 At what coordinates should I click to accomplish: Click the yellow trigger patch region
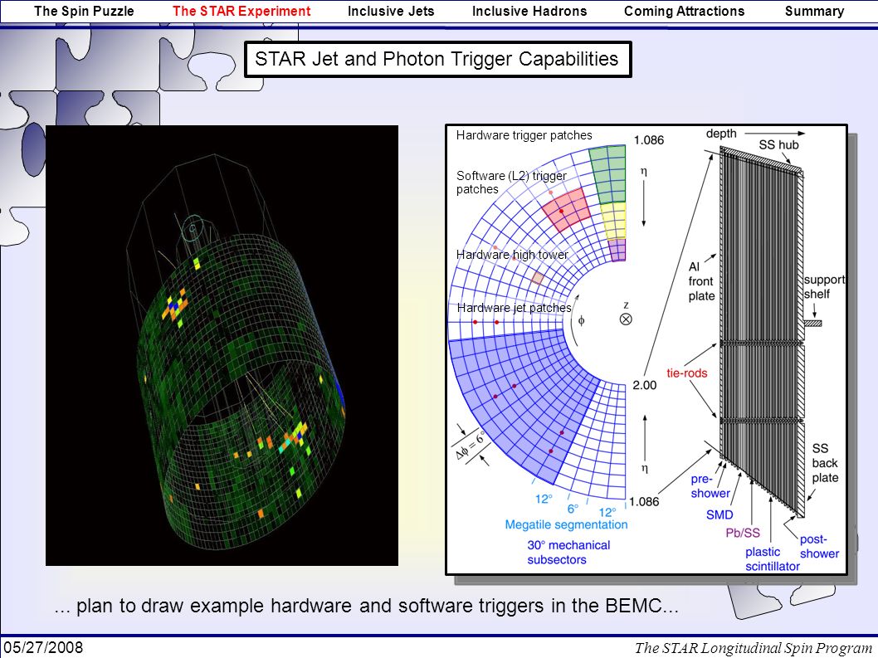[614, 221]
